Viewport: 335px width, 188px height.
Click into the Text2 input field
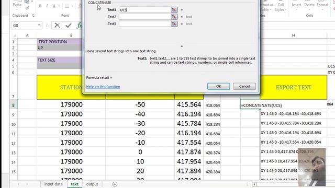point(145,17)
